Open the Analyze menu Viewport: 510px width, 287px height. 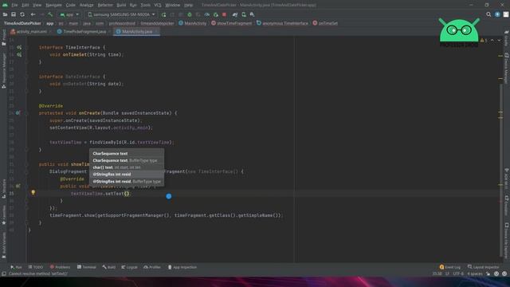point(87,6)
